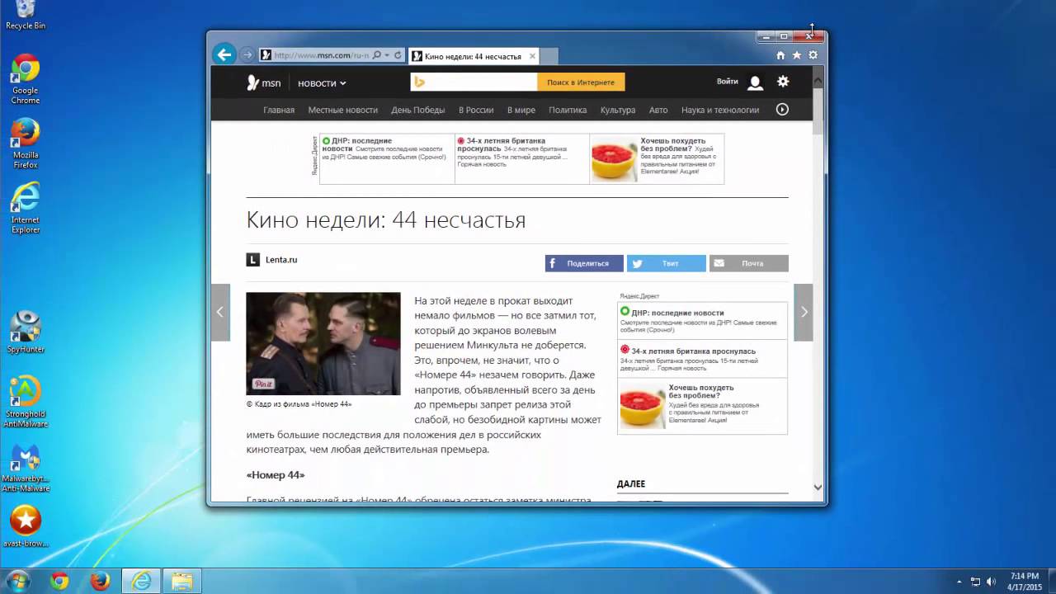Screen dimensions: 1056x594
Task: Open msn page settings gear icon
Action: 783,82
